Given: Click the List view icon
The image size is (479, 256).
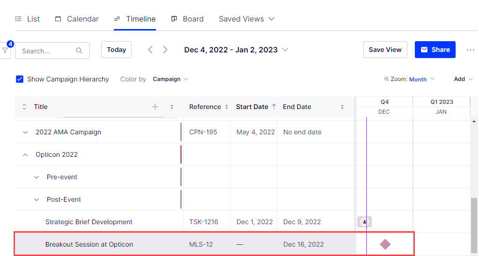Looking at the screenshot, I should click(18, 19).
